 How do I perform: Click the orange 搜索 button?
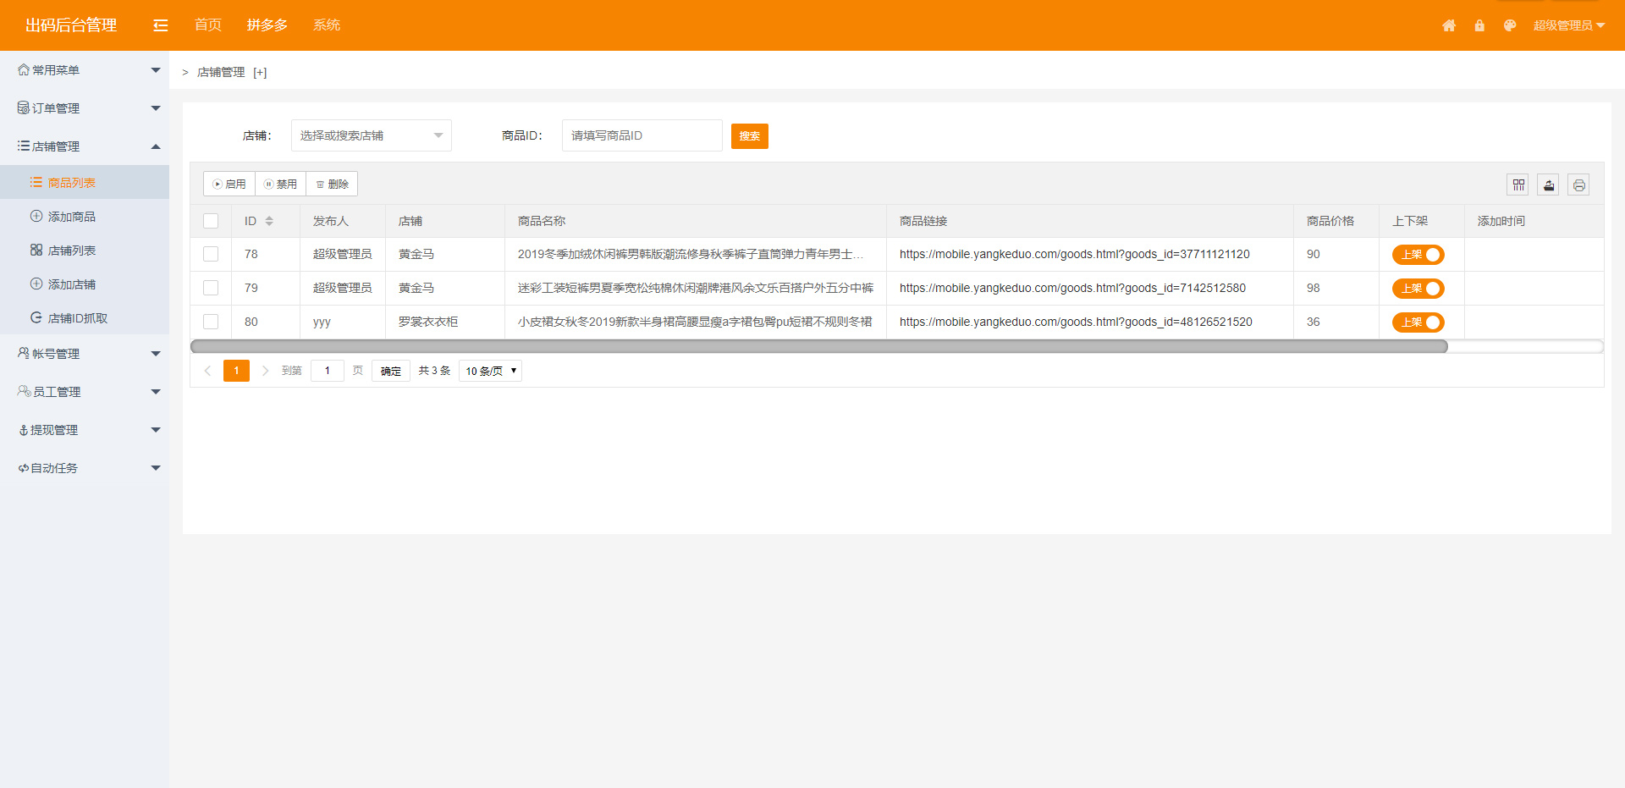coord(749,136)
